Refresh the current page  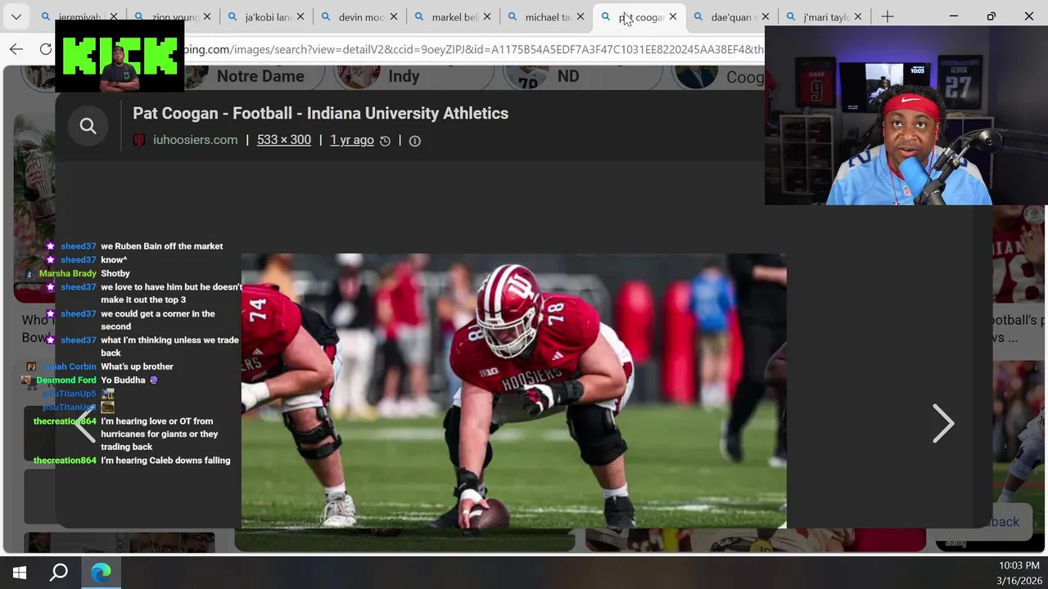click(46, 49)
